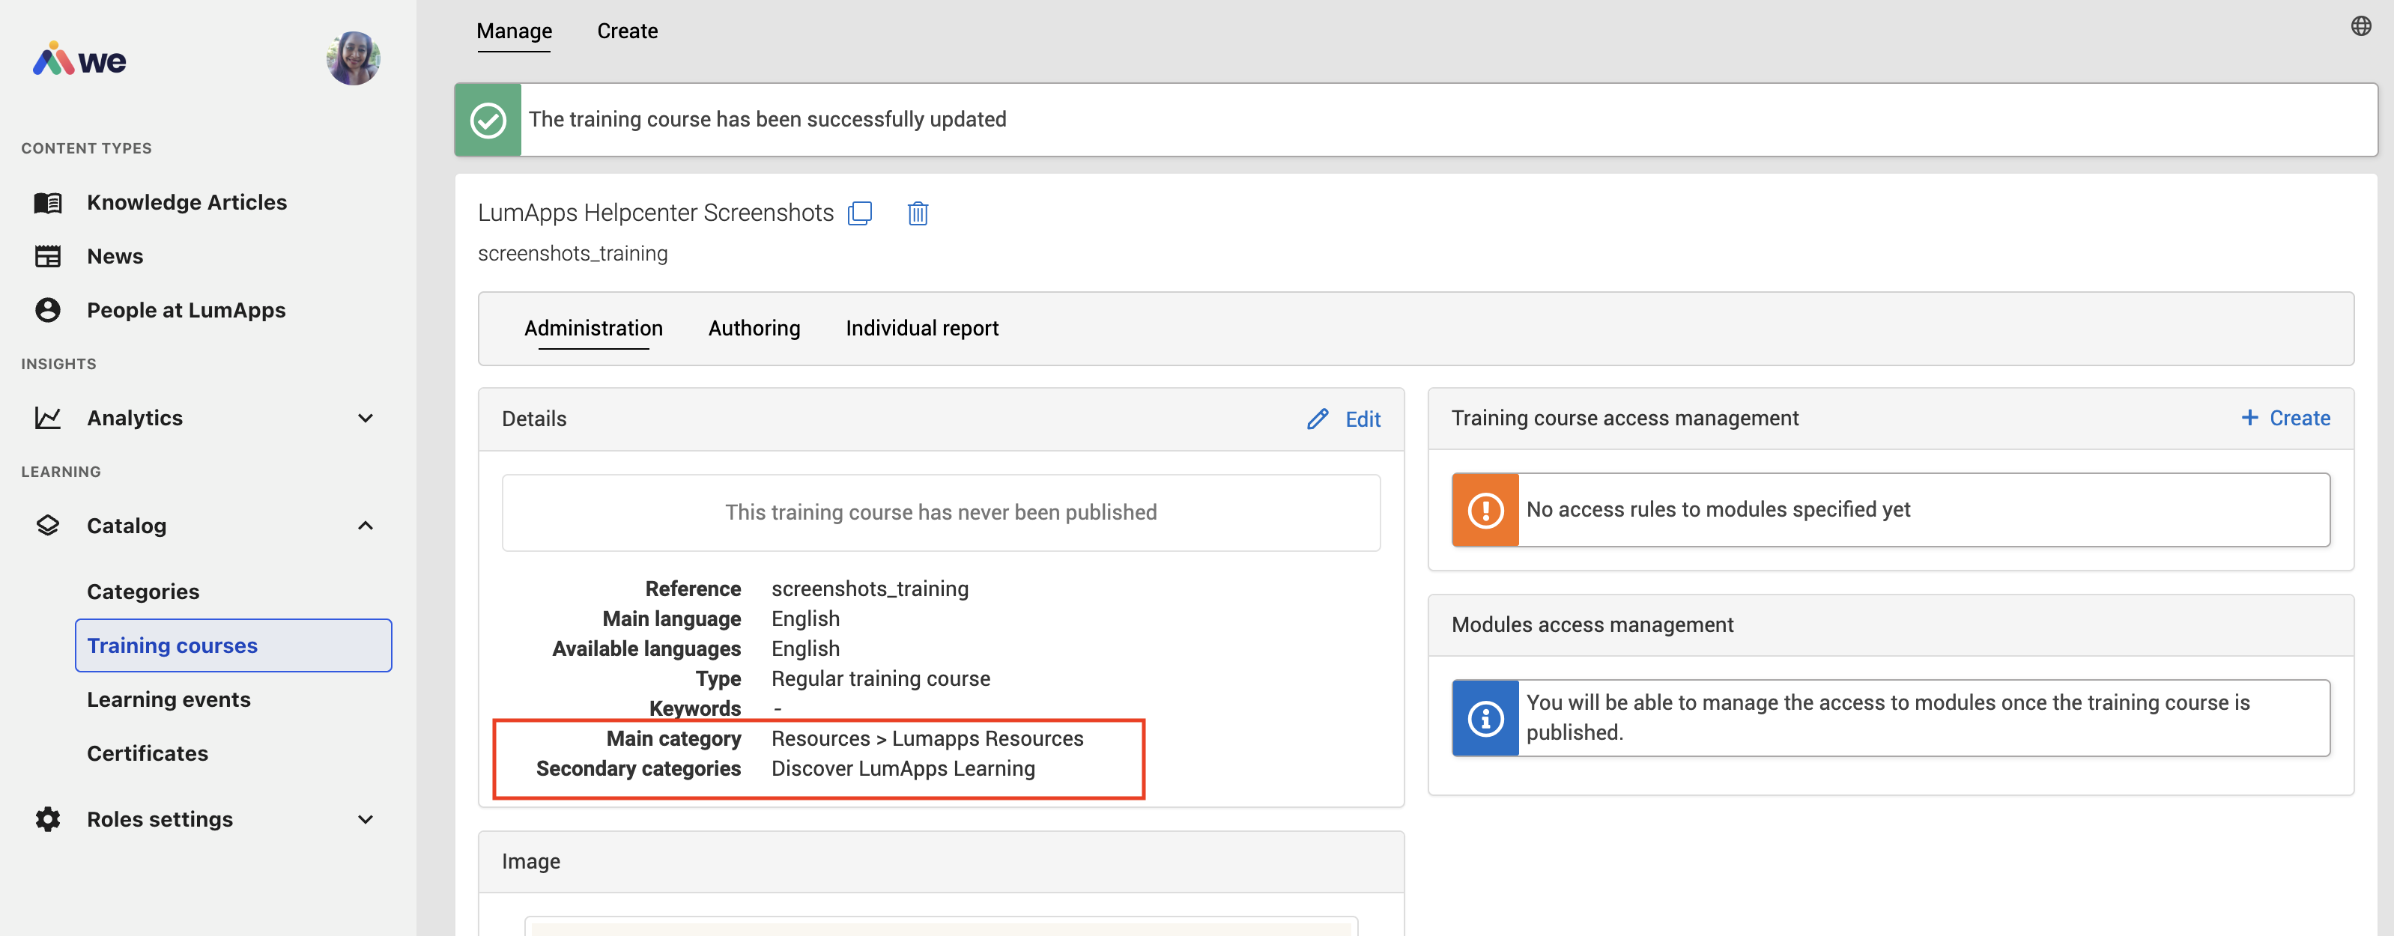This screenshot has height=936, width=2394.
Task: Select the Administration tab
Action: (x=593, y=328)
